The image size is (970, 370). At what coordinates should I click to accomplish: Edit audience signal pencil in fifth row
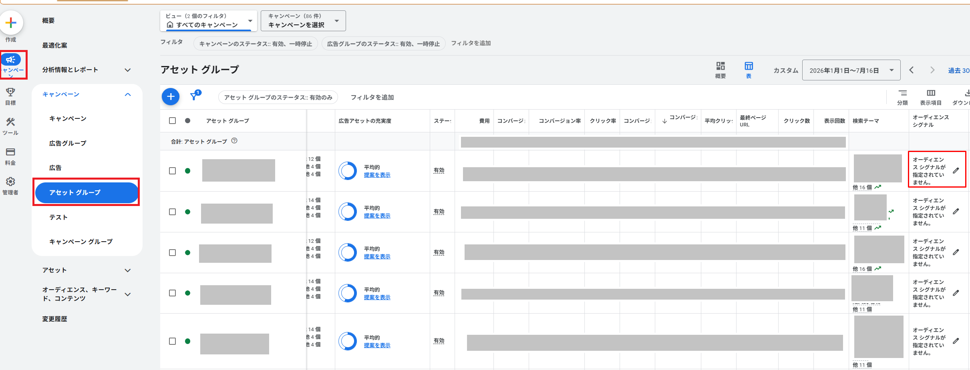coord(956,341)
